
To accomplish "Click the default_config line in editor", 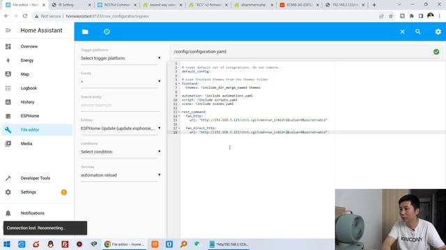I will (x=196, y=72).
